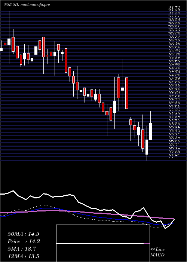Click the top price label 21.71

pos(175,8)
